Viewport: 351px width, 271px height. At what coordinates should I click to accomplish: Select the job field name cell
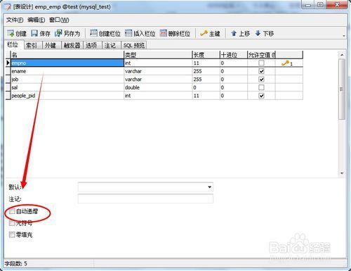pos(67,80)
